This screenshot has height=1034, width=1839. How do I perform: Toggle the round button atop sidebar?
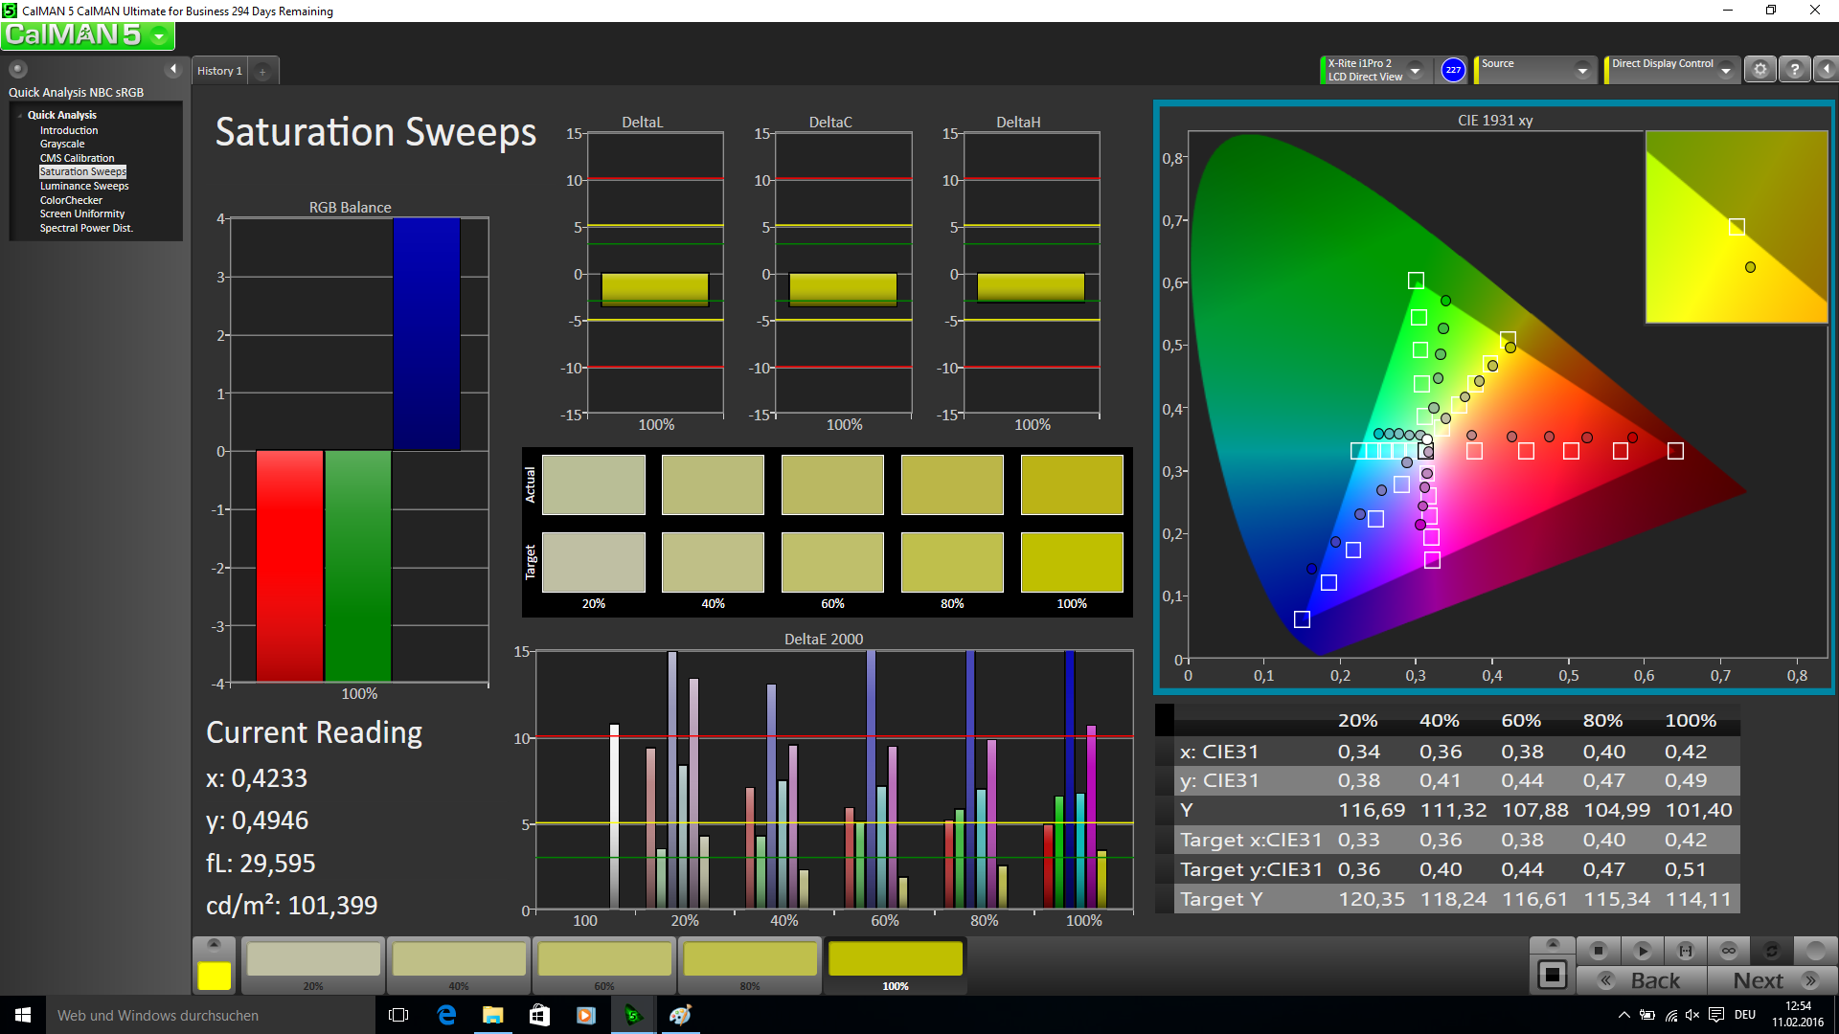click(x=18, y=69)
